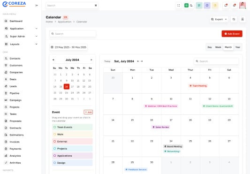Viewport: 250px width, 174px height.
Task: Click the Add Event button
Action: [x=232, y=34]
